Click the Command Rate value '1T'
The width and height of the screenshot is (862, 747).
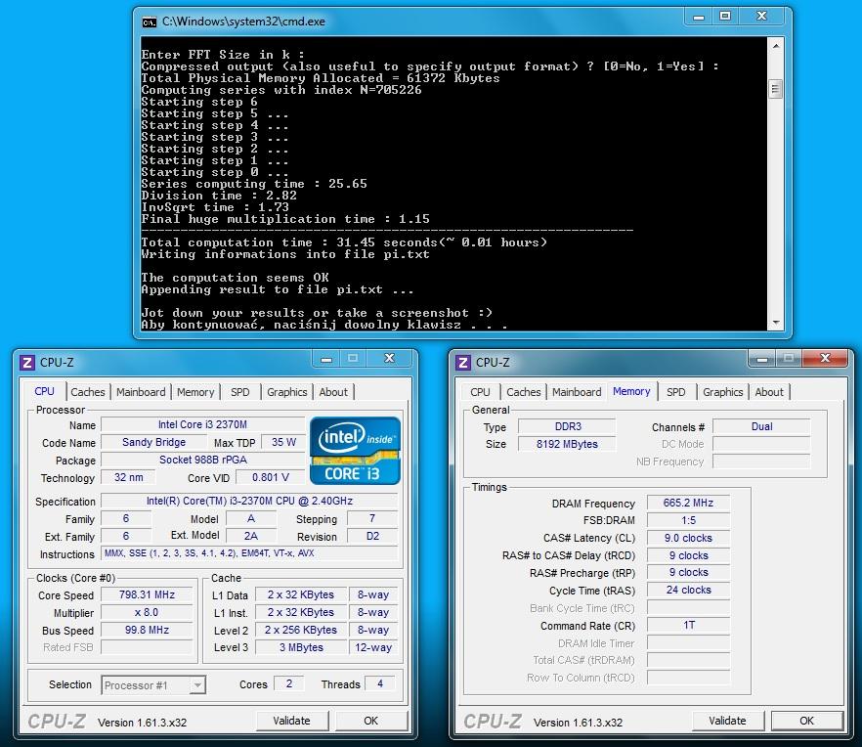[x=688, y=626]
